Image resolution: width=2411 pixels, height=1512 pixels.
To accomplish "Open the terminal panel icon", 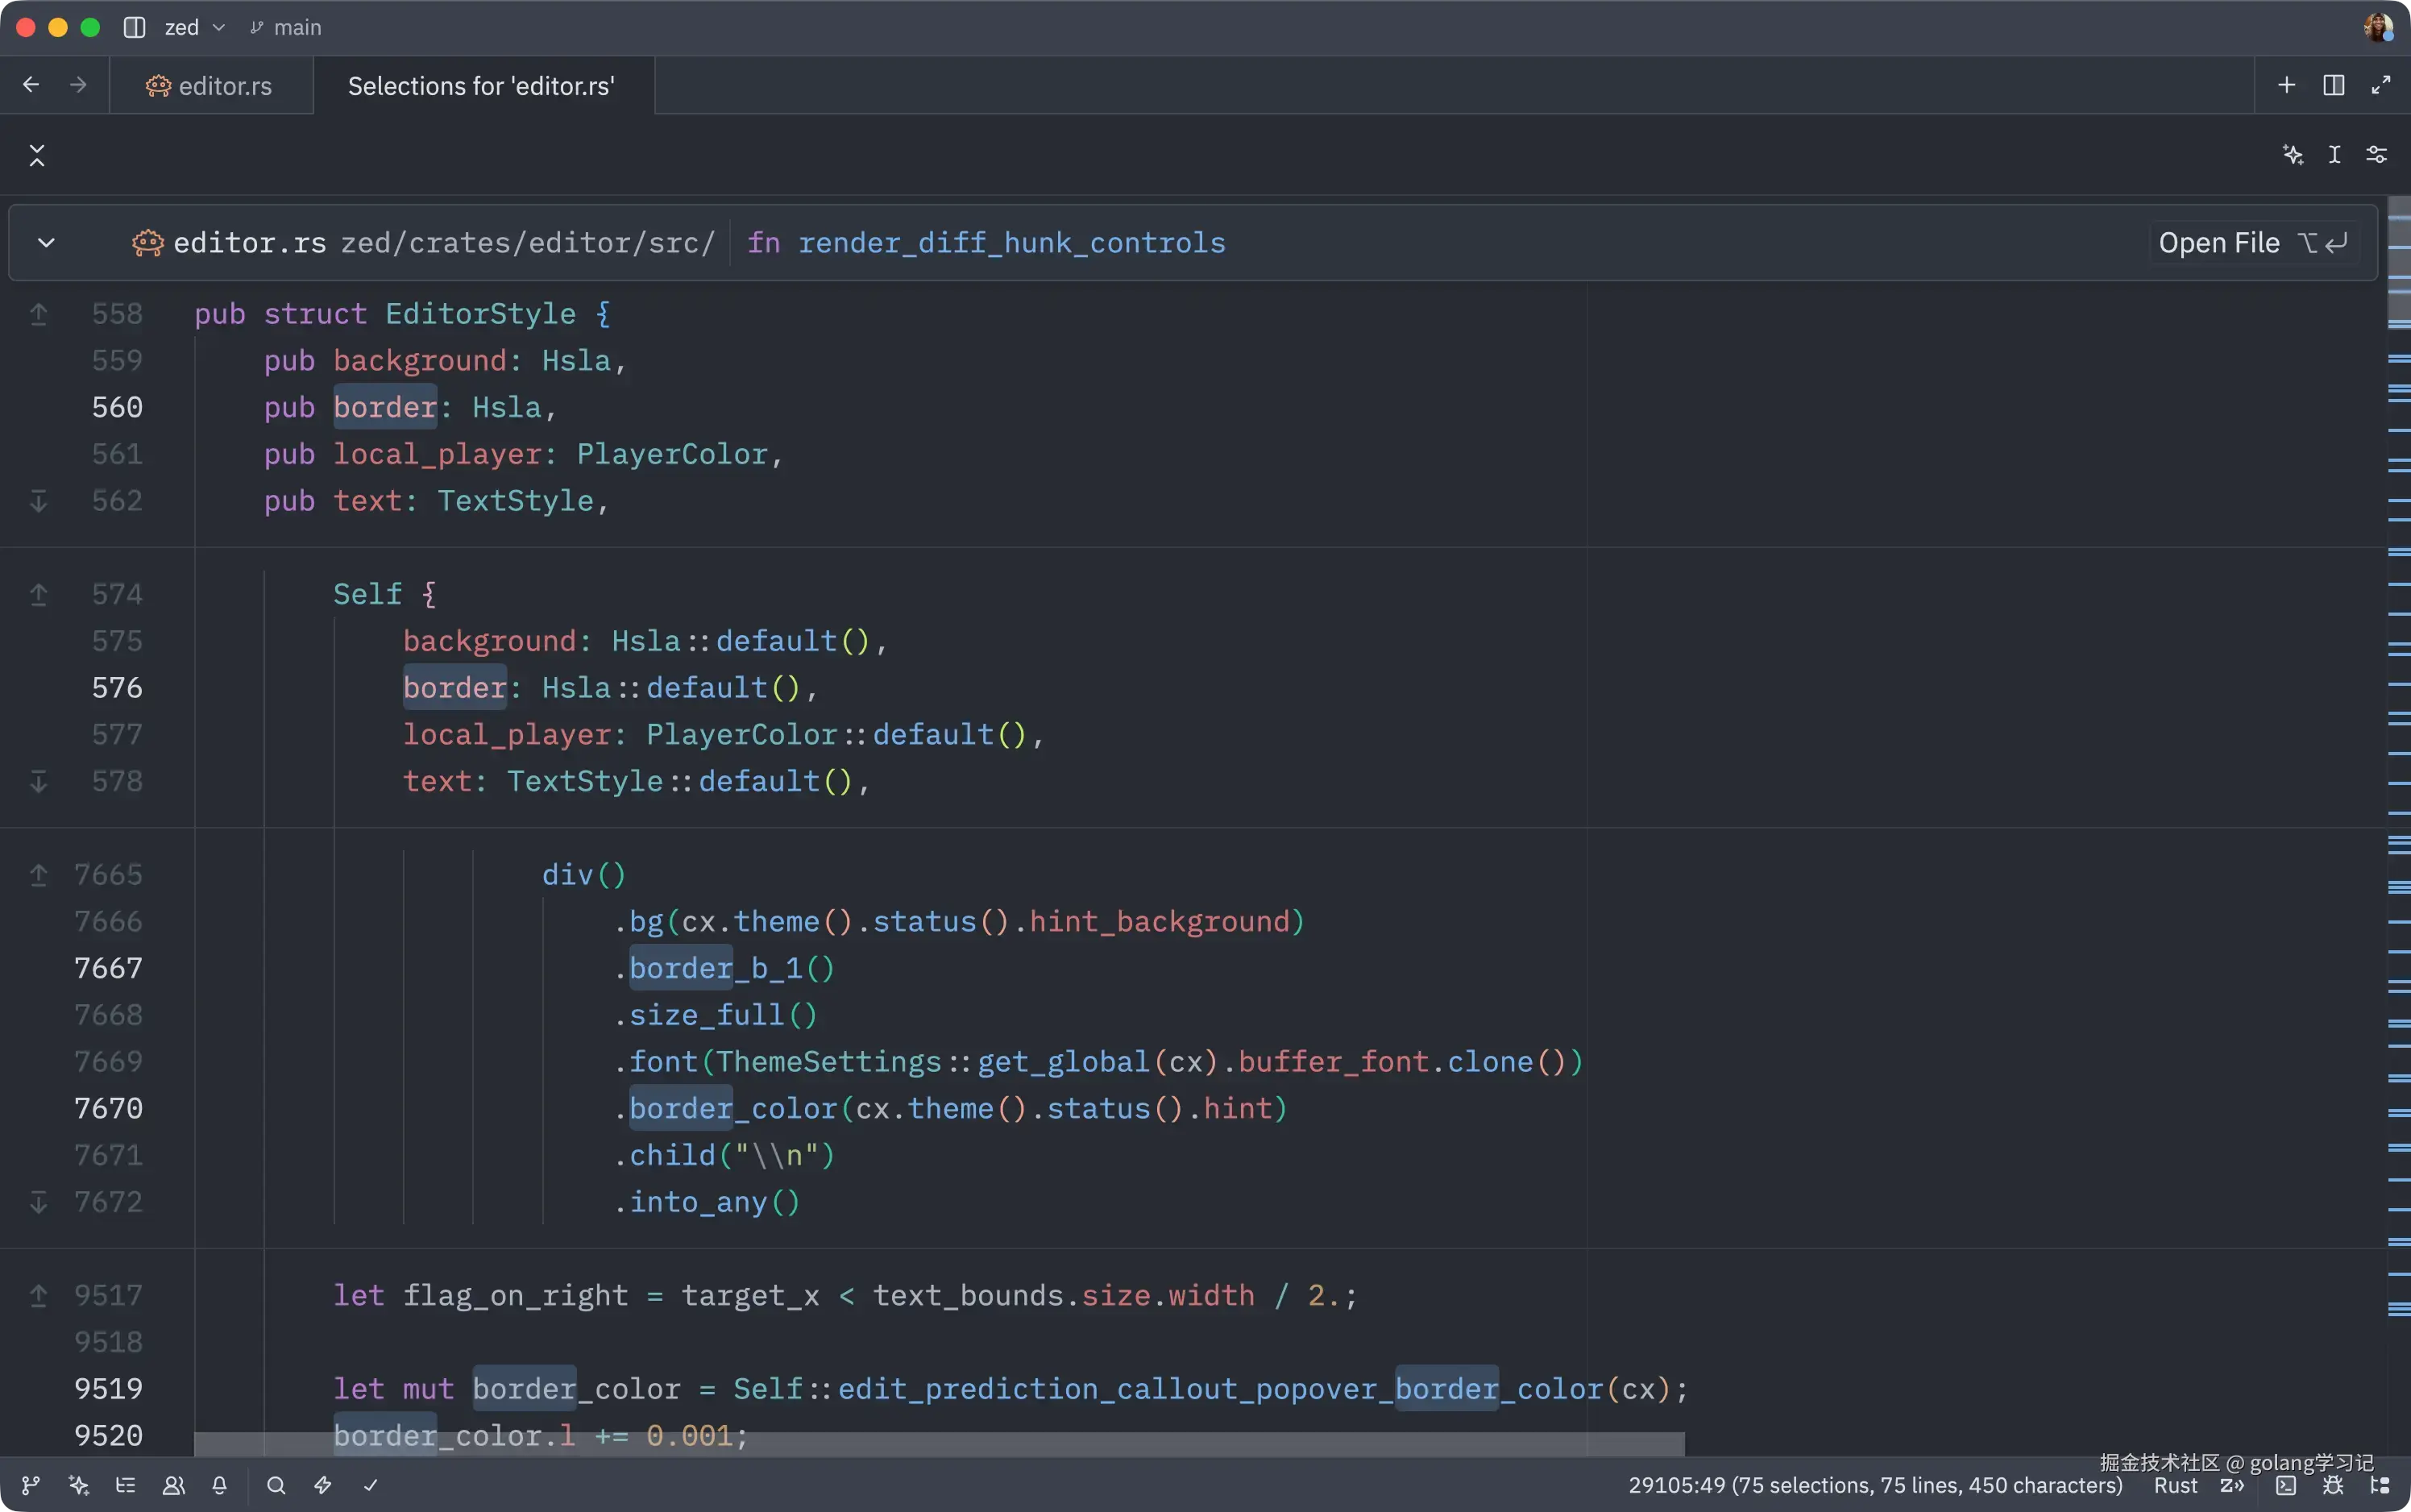I will pos(2285,1485).
